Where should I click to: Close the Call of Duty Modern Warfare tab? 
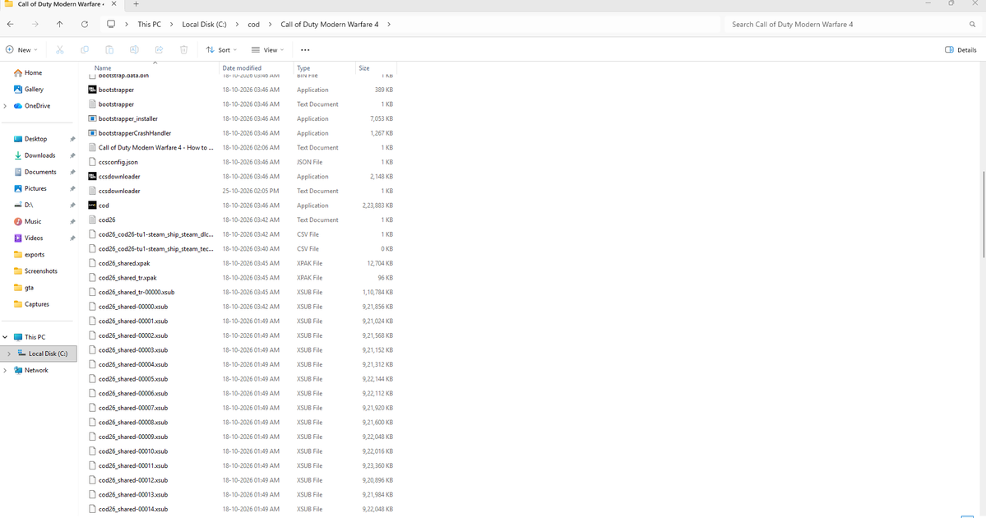113,4
